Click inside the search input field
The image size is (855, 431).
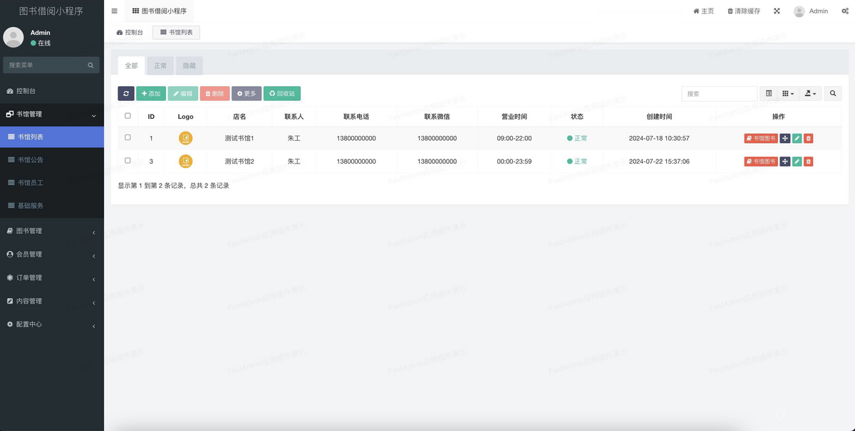(x=720, y=93)
